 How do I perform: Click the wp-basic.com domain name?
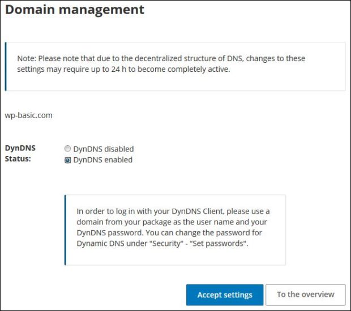pyautogui.click(x=29, y=115)
